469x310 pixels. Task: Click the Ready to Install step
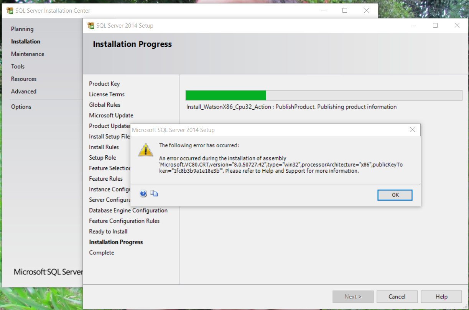[108, 231]
